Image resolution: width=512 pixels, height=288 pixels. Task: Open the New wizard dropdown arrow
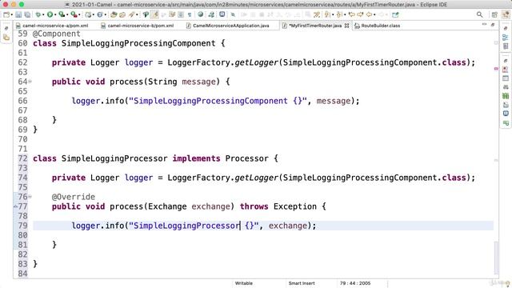(x=12, y=14)
